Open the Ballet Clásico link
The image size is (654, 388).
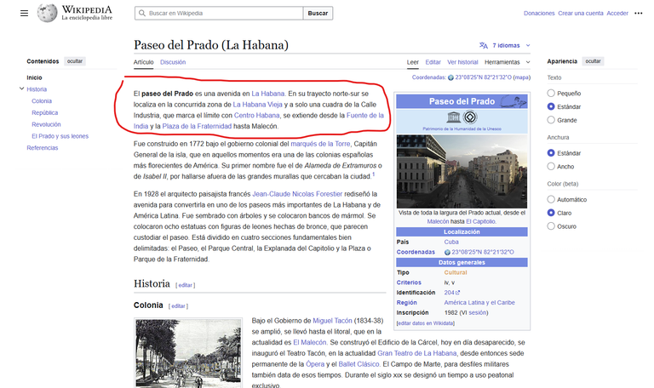pyautogui.click(x=359, y=364)
